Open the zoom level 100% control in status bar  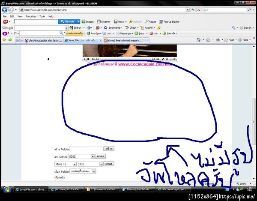pos(244,183)
